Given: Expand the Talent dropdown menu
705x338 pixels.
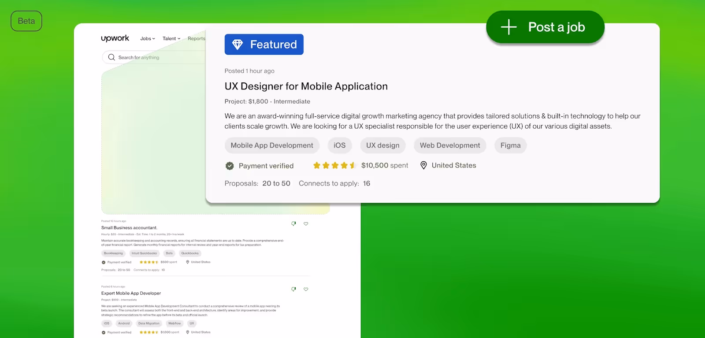Looking at the screenshot, I should tap(171, 39).
